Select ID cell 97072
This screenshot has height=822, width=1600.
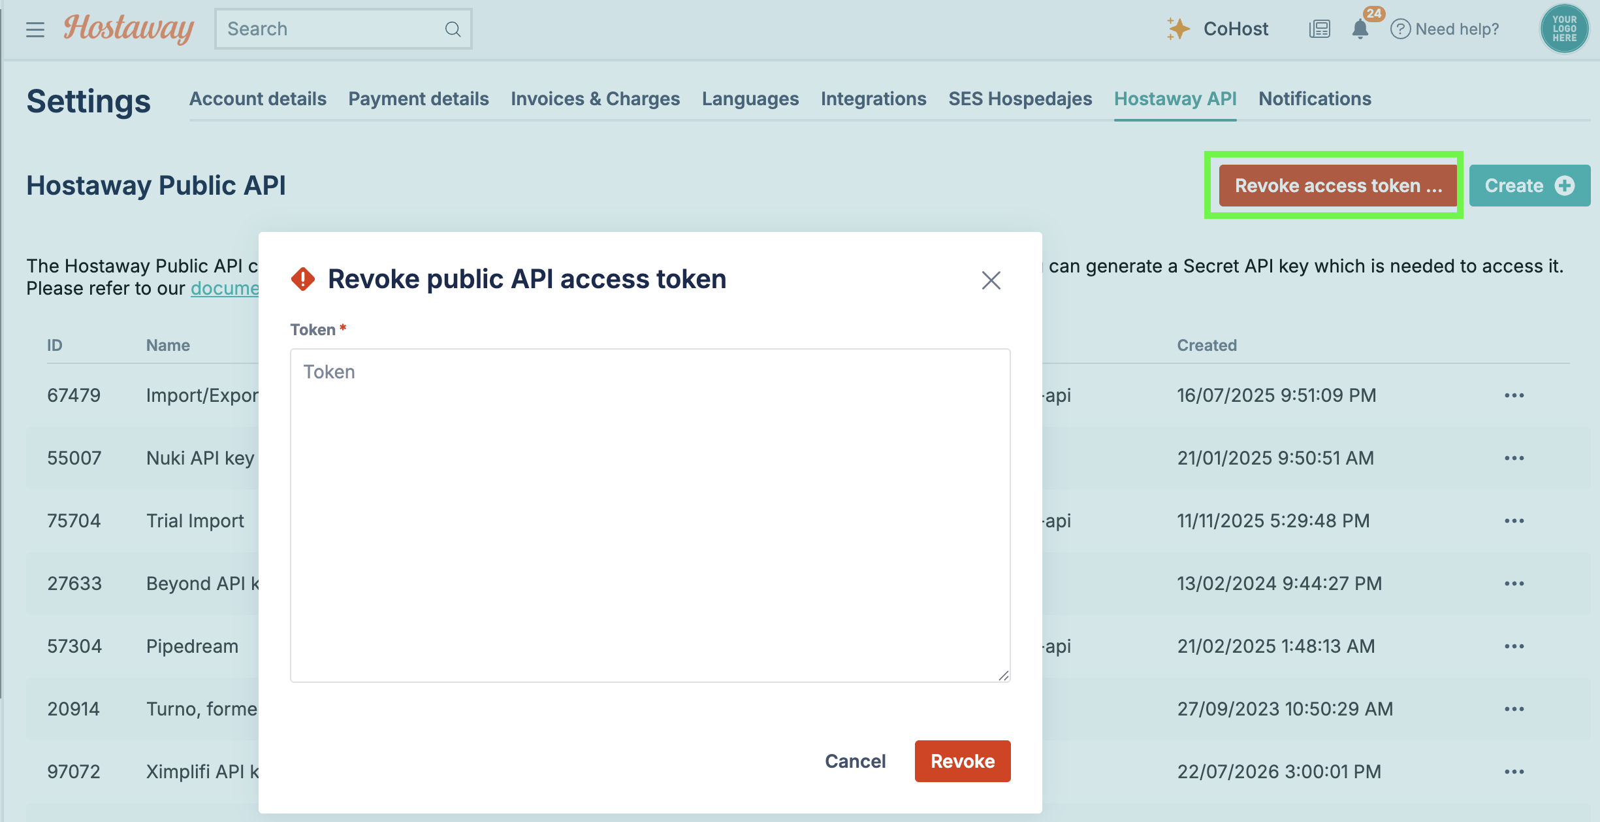coord(74,772)
